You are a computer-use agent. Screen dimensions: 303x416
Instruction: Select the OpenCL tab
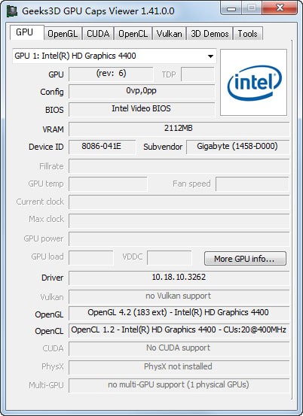133,34
